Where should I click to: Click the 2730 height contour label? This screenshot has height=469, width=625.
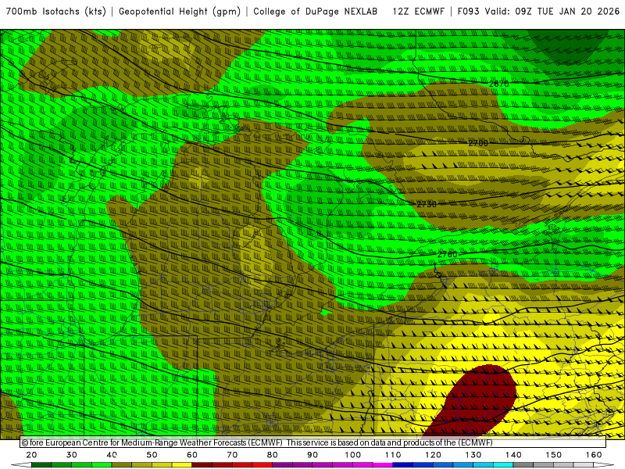point(427,204)
